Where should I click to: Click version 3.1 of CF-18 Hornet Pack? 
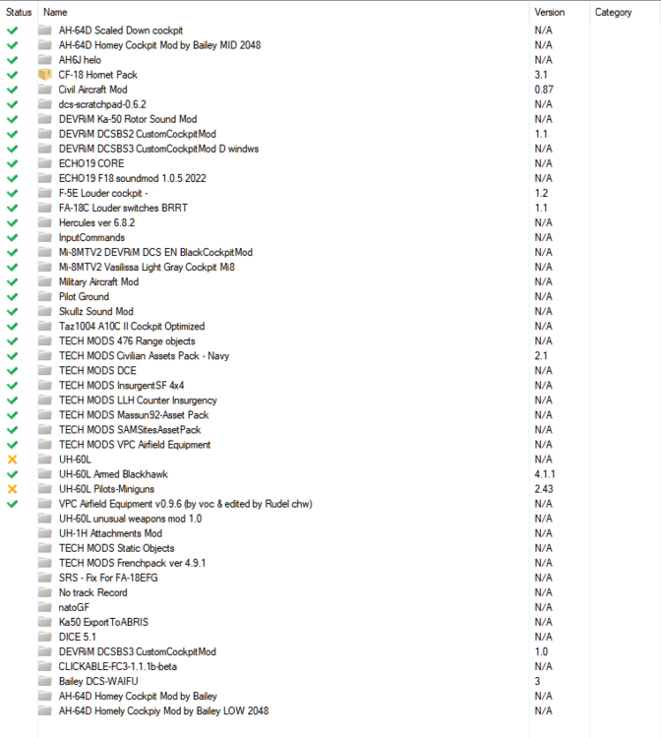tap(541, 75)
